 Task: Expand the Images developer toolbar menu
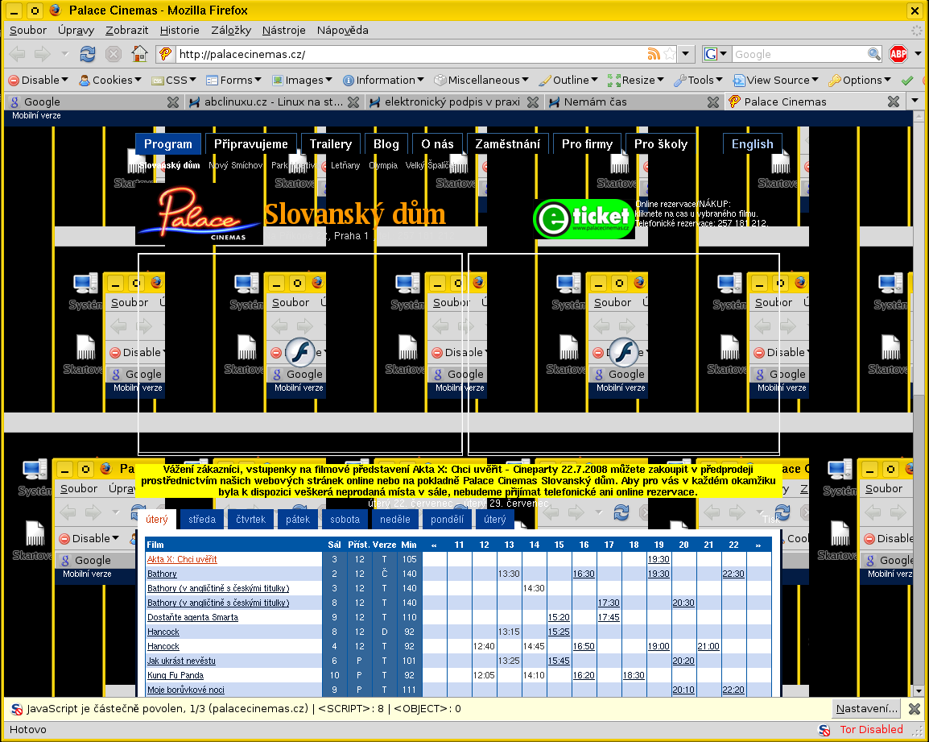pos(302,80)
